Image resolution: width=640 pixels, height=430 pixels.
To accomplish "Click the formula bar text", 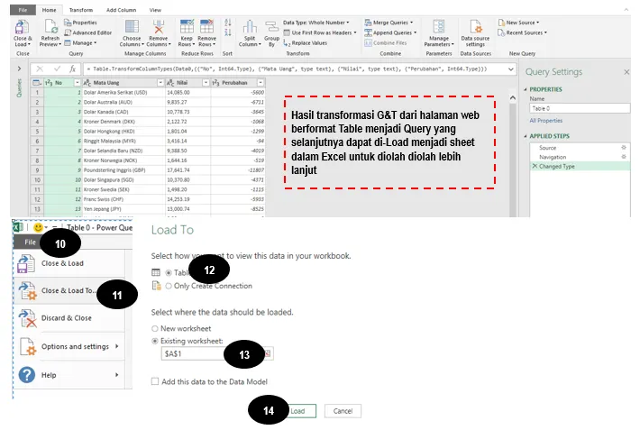I will point(287,69).
